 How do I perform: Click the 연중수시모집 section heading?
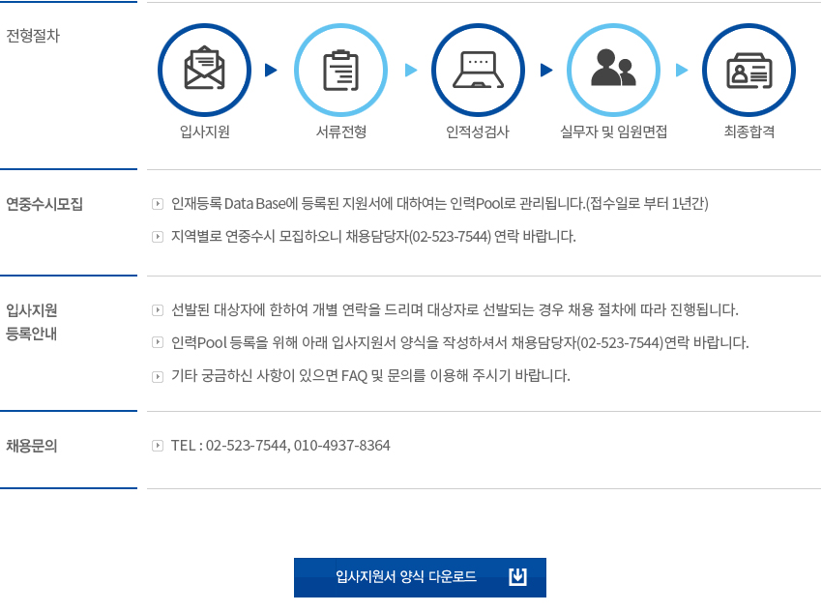(x=44, y=204)
